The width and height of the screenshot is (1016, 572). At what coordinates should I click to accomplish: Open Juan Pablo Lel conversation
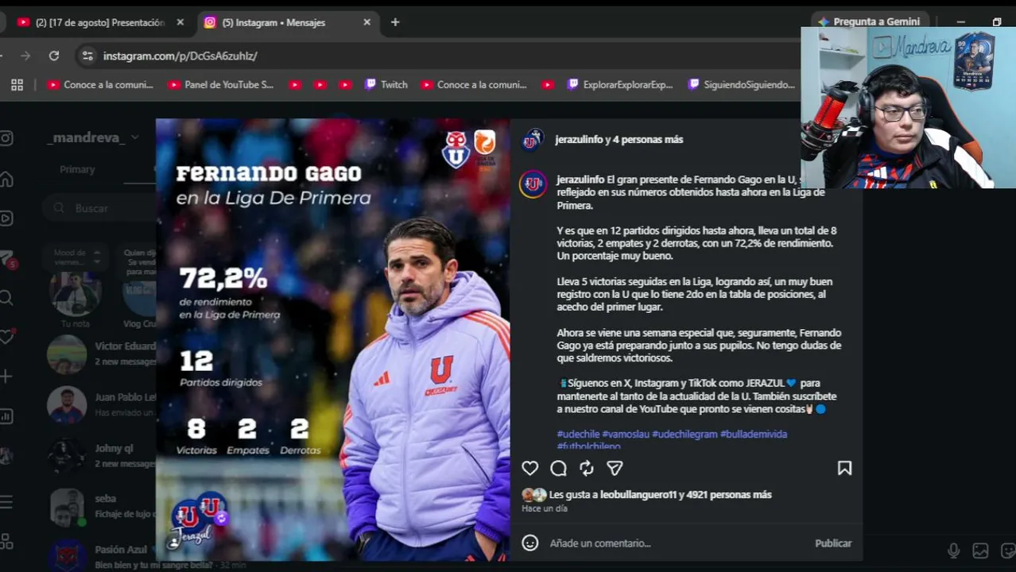[x=101, y=405]
